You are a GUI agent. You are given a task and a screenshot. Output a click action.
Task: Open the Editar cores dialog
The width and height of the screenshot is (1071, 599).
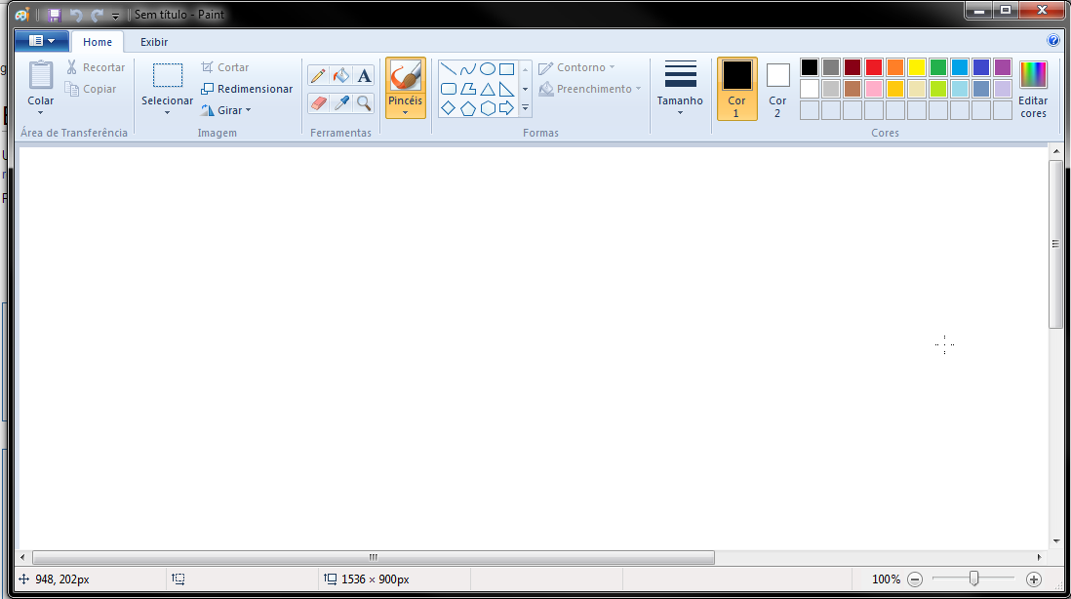coord(1033,89)
